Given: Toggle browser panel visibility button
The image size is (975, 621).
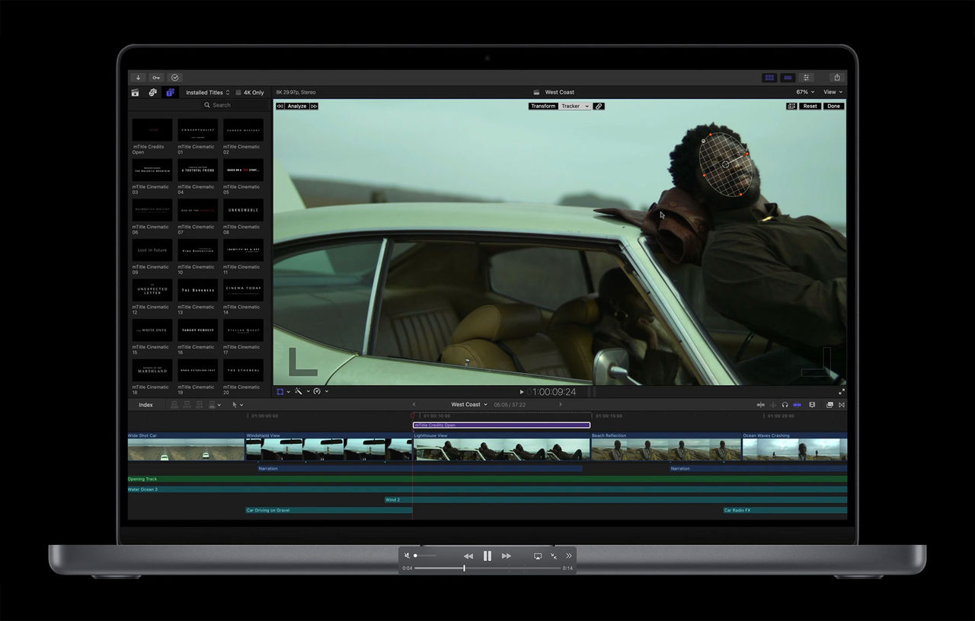Looking at the screenshot, I should [770, 78].
